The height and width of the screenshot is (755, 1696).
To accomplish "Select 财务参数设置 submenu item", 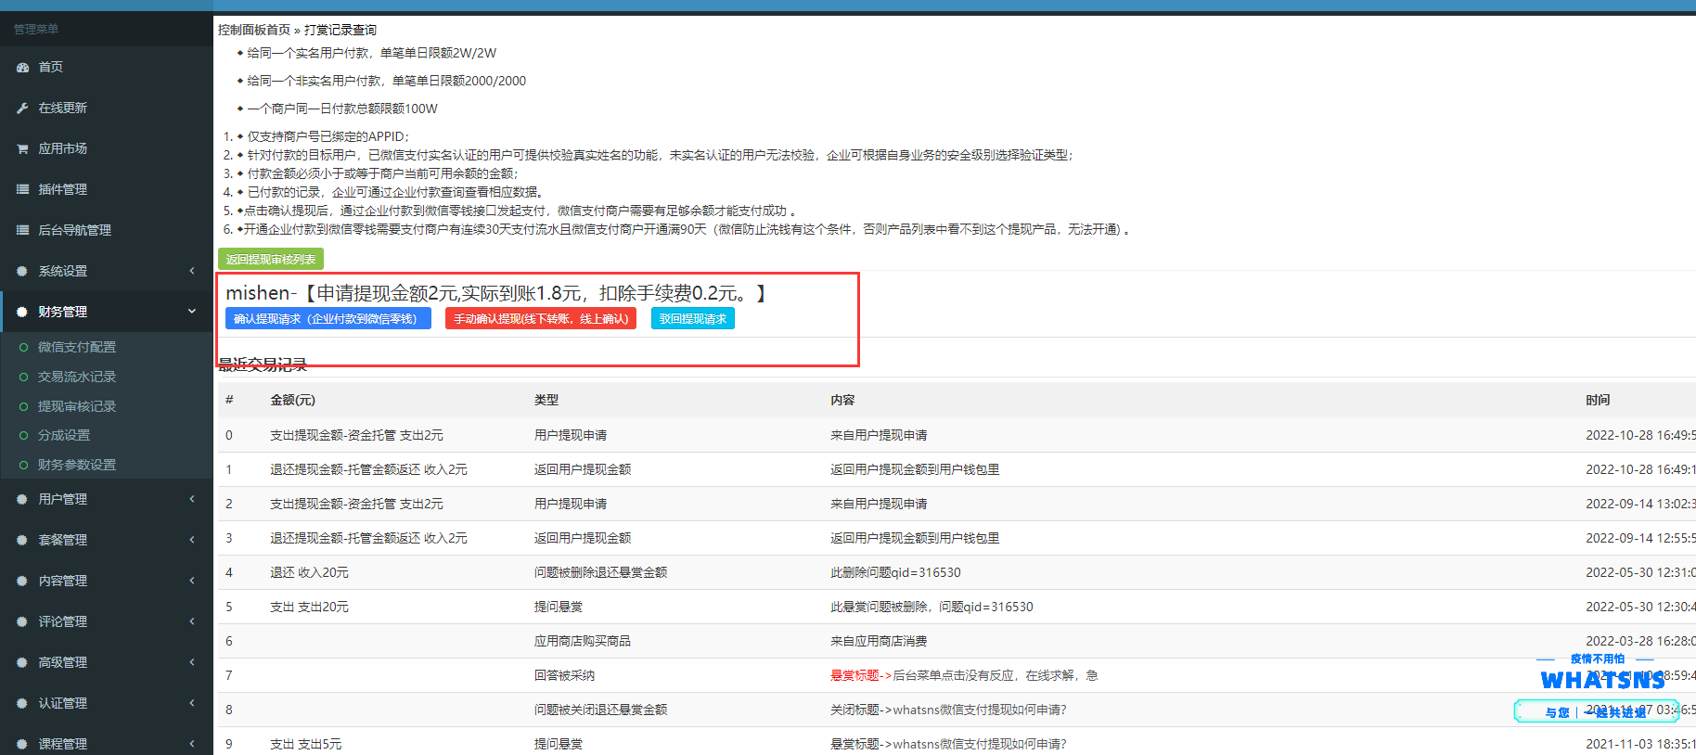I will (x=77, y=465).
